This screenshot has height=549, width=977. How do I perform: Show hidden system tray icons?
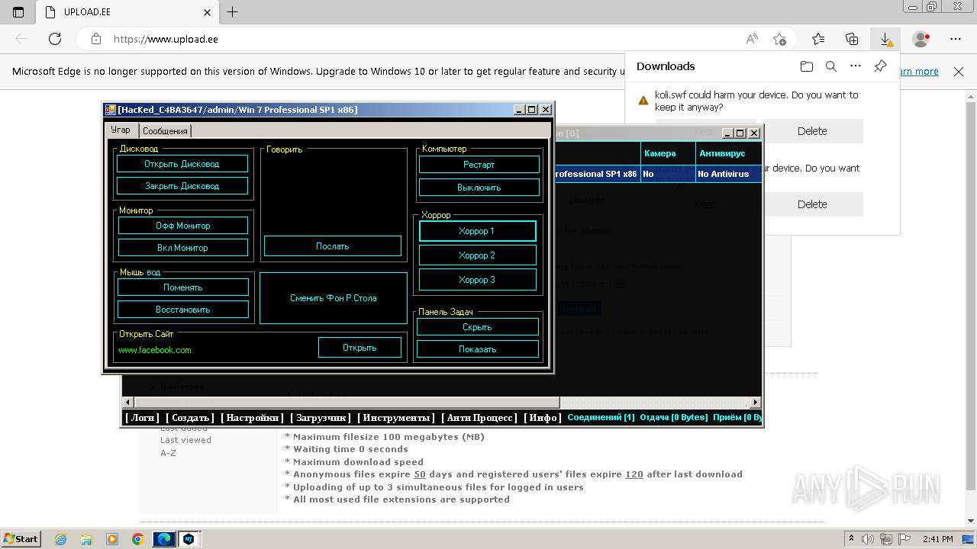[853, 539]
